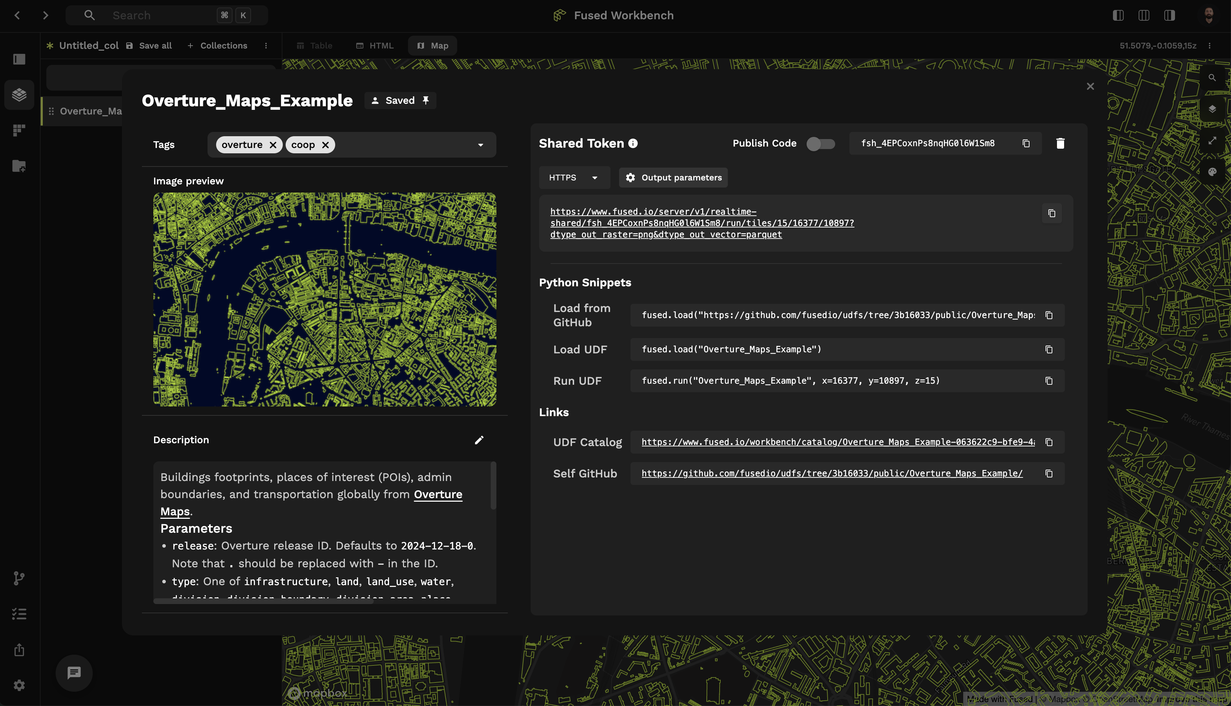Open the UDF layers stack icon
Viewport: 1231px width, 706px height.
tap(19, 94)
